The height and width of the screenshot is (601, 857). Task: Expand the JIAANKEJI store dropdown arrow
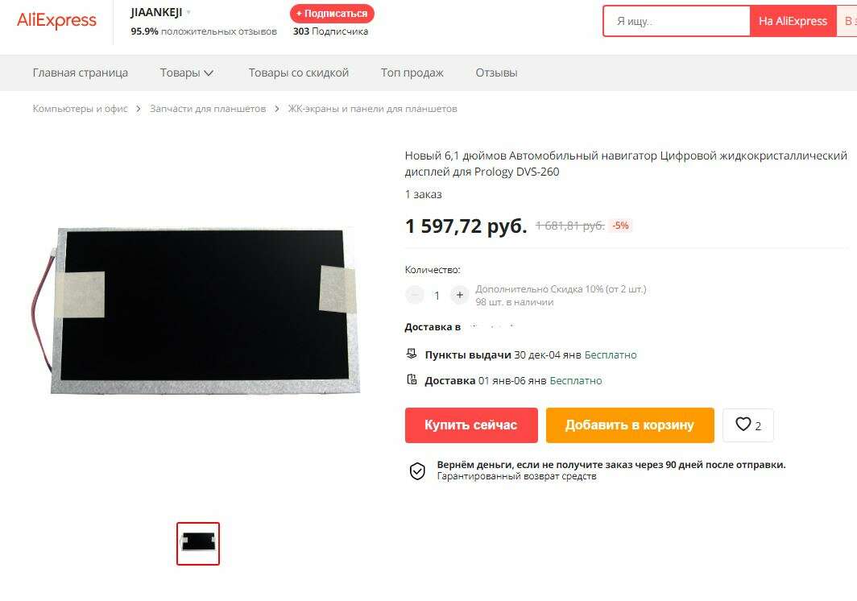[x=188, y=12]
